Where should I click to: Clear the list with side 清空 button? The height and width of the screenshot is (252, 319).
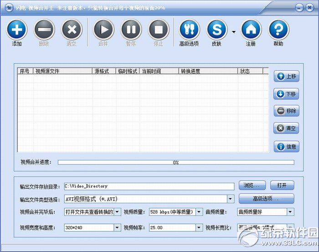tap(286, 128)
